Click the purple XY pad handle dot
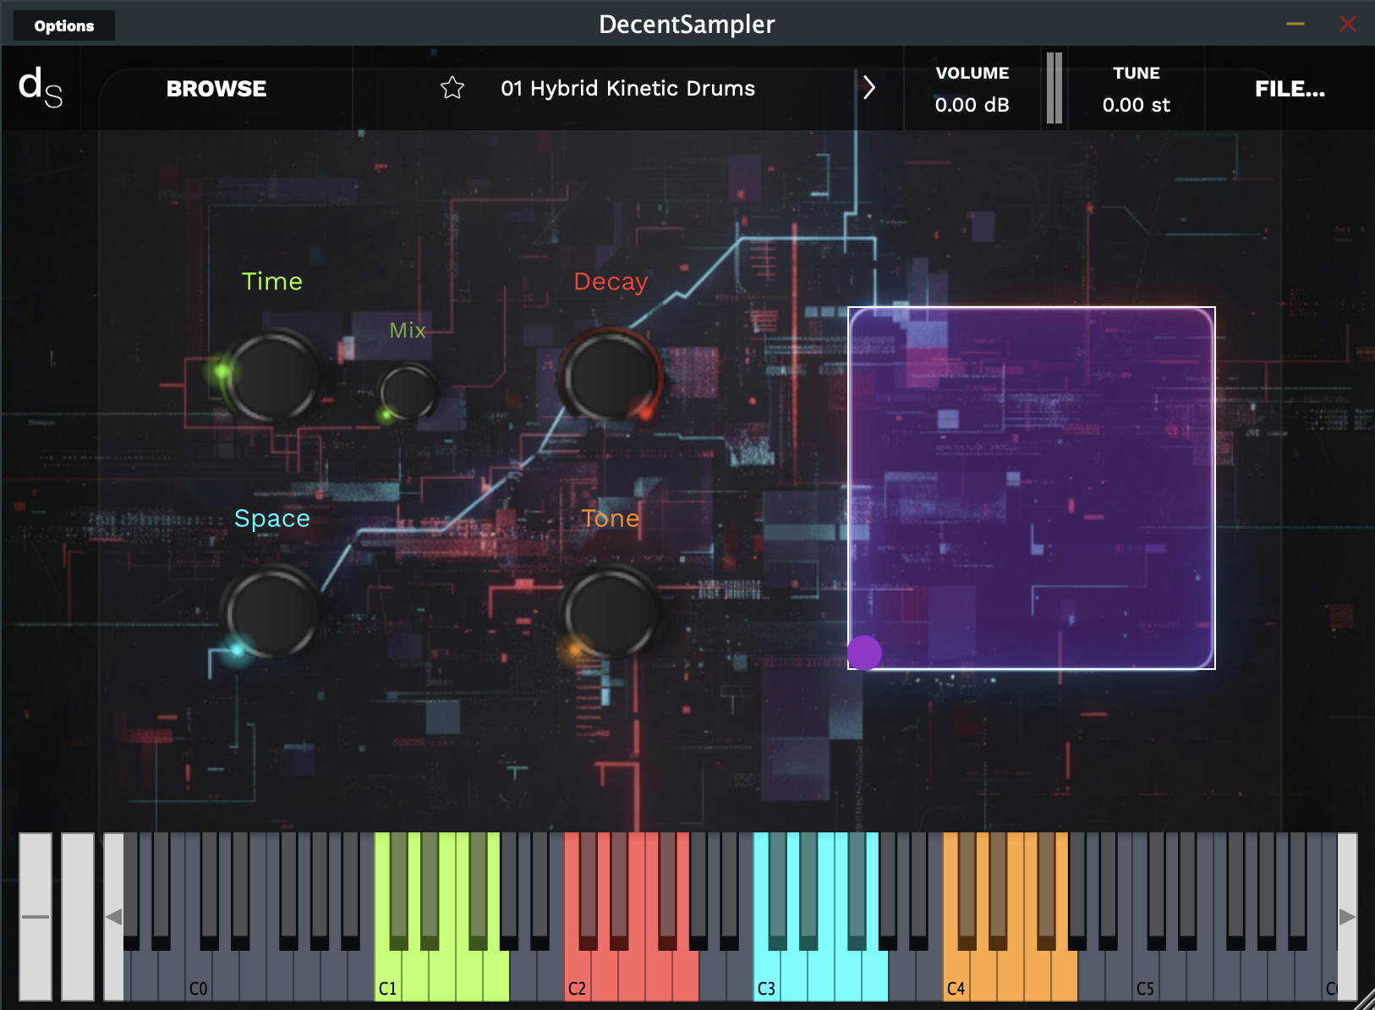 coord(864,652)
